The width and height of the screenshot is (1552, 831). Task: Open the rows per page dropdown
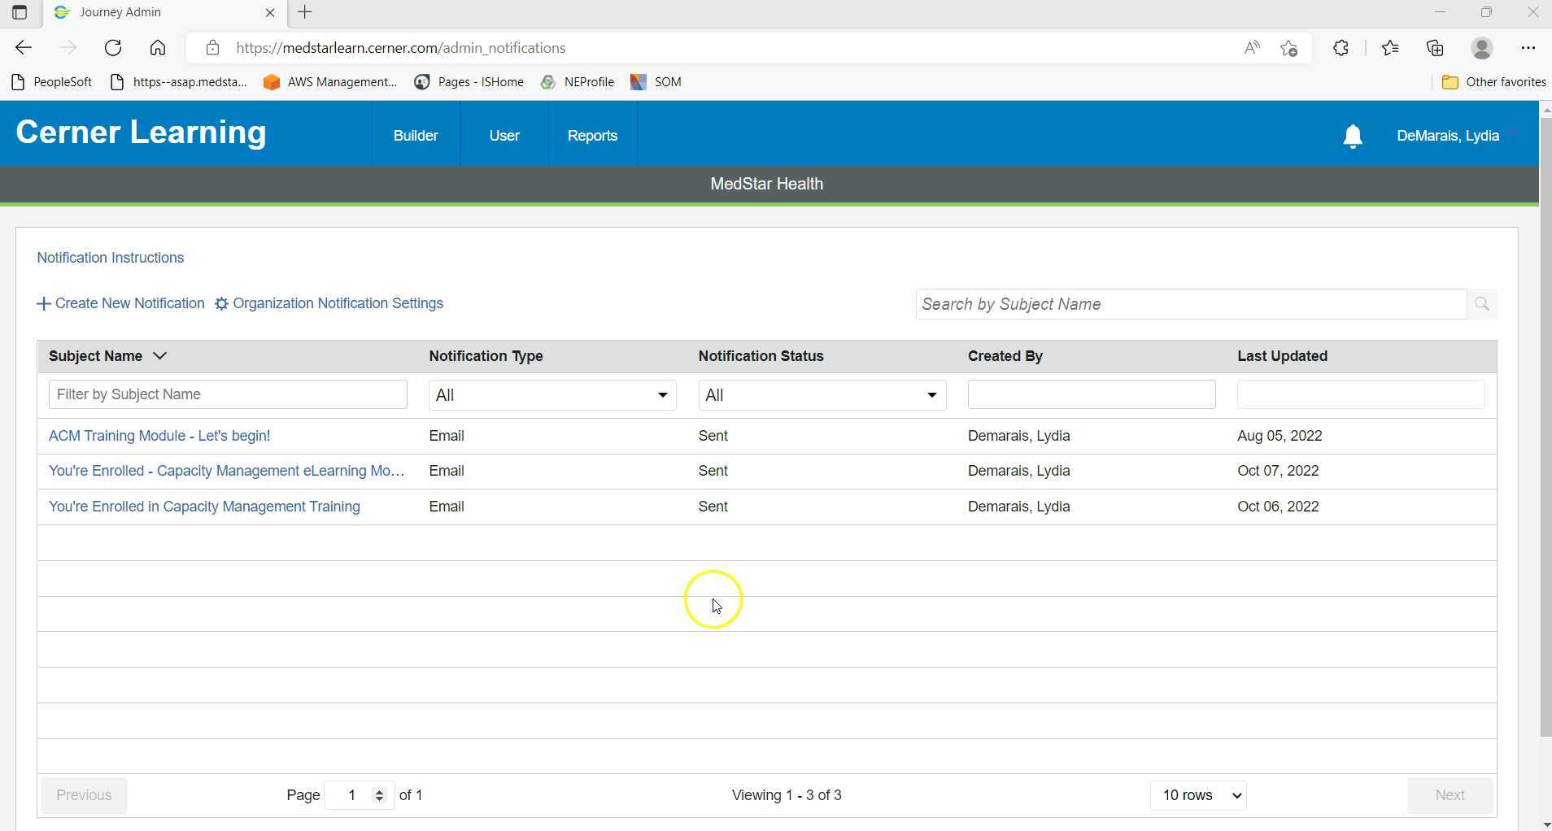(x=1198, y=795)
